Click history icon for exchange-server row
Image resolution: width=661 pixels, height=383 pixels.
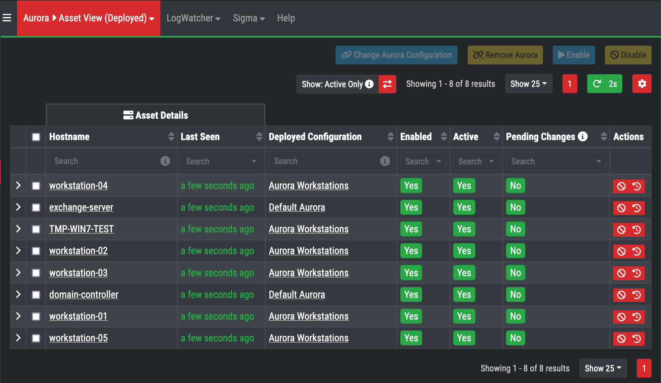(636, 208)
